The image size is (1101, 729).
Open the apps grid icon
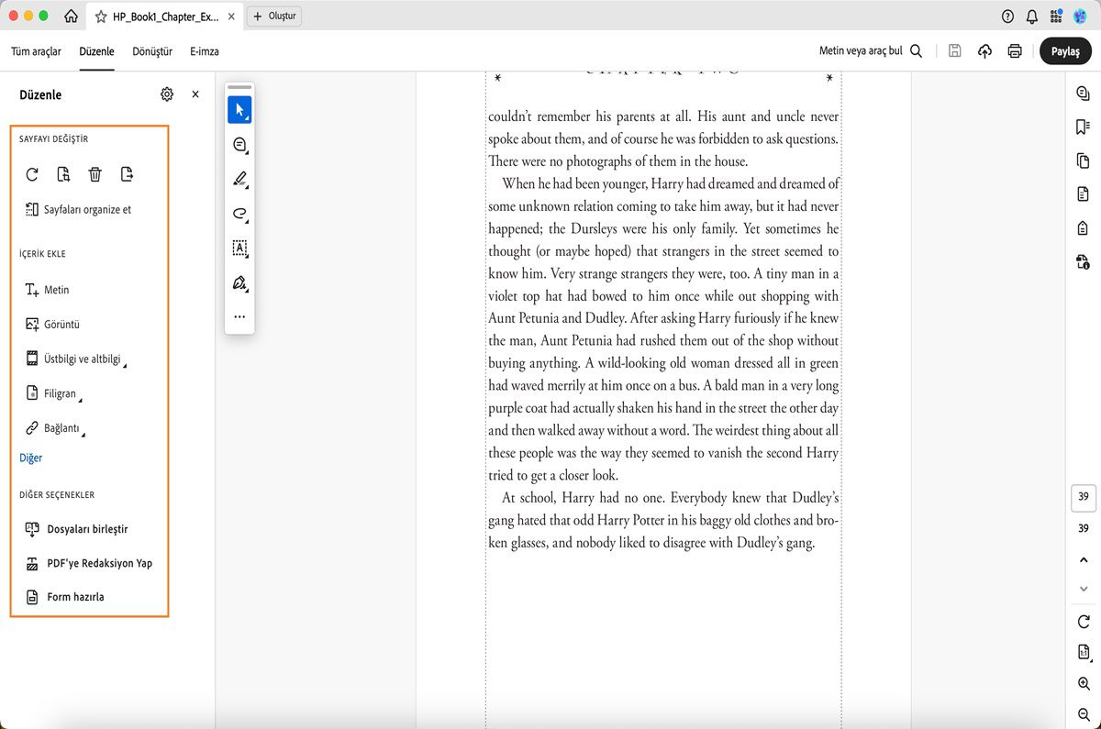(x=1056, y=17)
